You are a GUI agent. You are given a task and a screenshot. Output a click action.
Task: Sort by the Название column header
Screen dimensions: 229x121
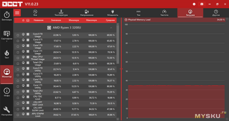pyautogui.click(x=39, y=20)
